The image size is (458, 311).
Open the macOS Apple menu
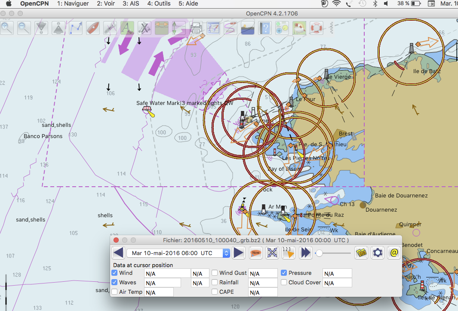coord(9,3)
